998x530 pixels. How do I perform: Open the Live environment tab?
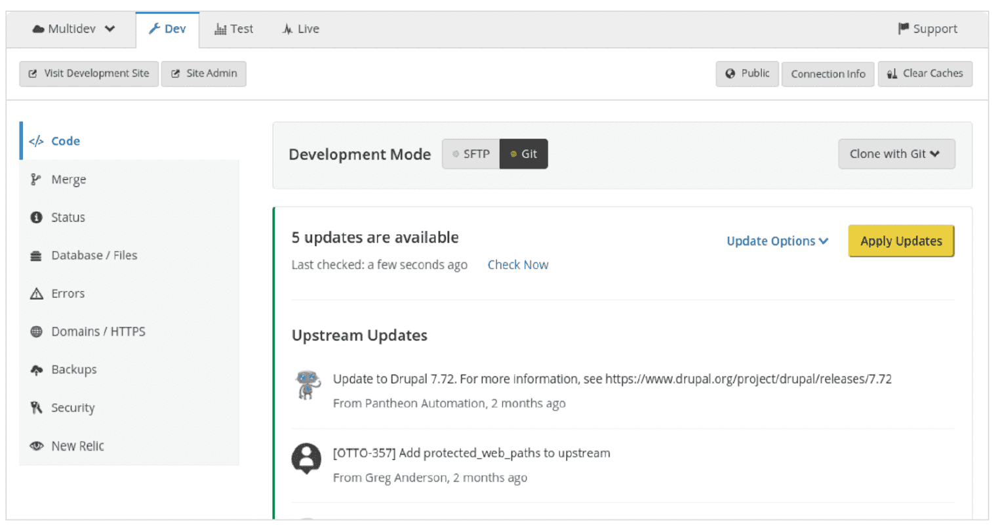[300, 28]
